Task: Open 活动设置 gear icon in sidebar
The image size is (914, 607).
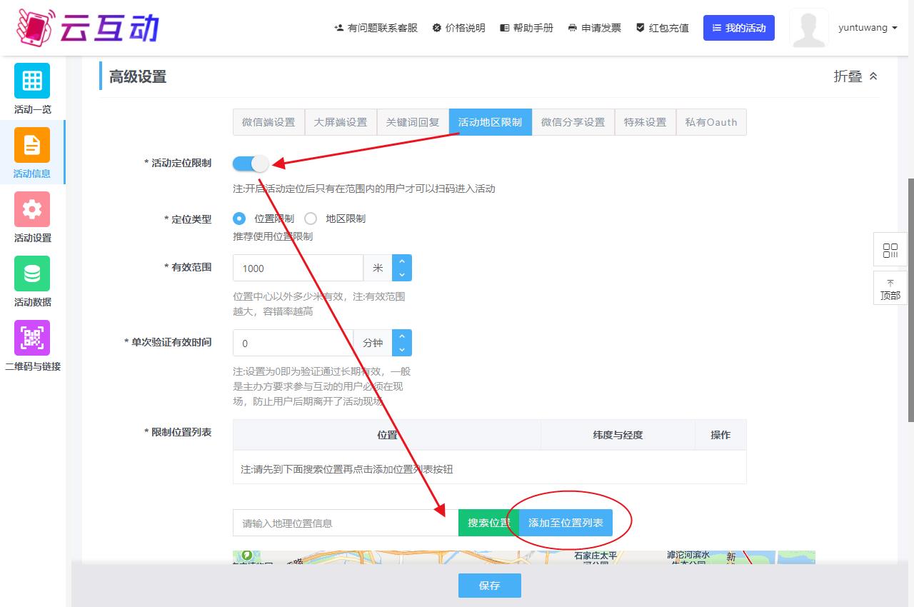Action: [32, 209]
